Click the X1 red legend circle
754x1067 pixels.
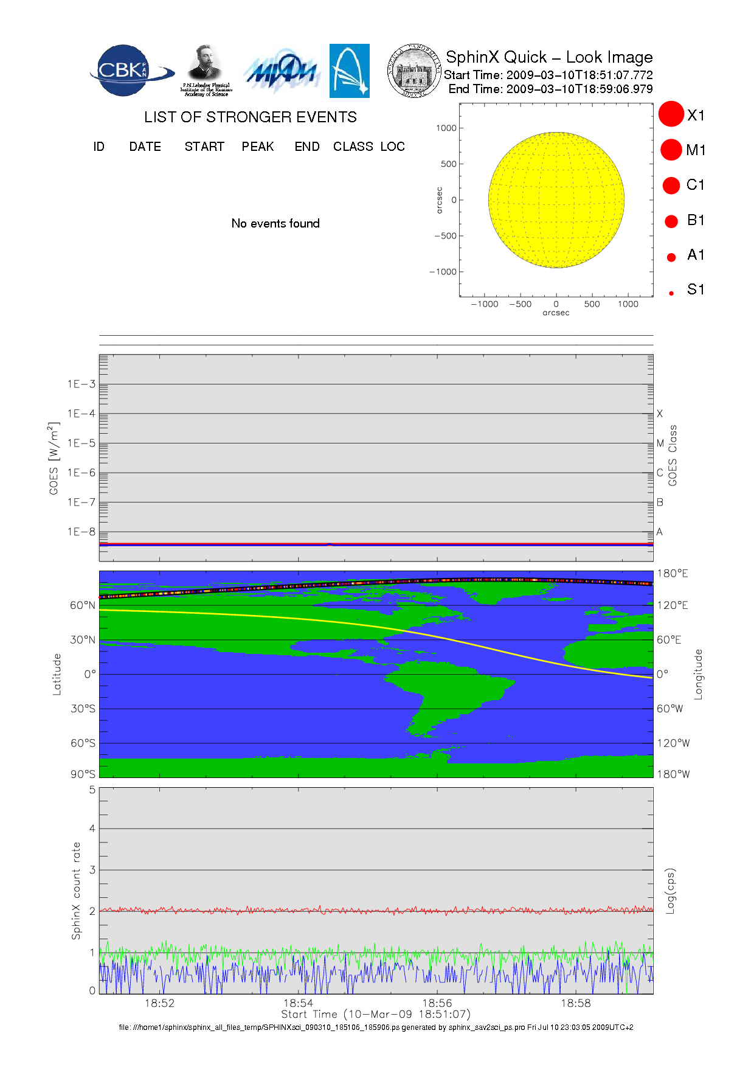click(671, 114)
